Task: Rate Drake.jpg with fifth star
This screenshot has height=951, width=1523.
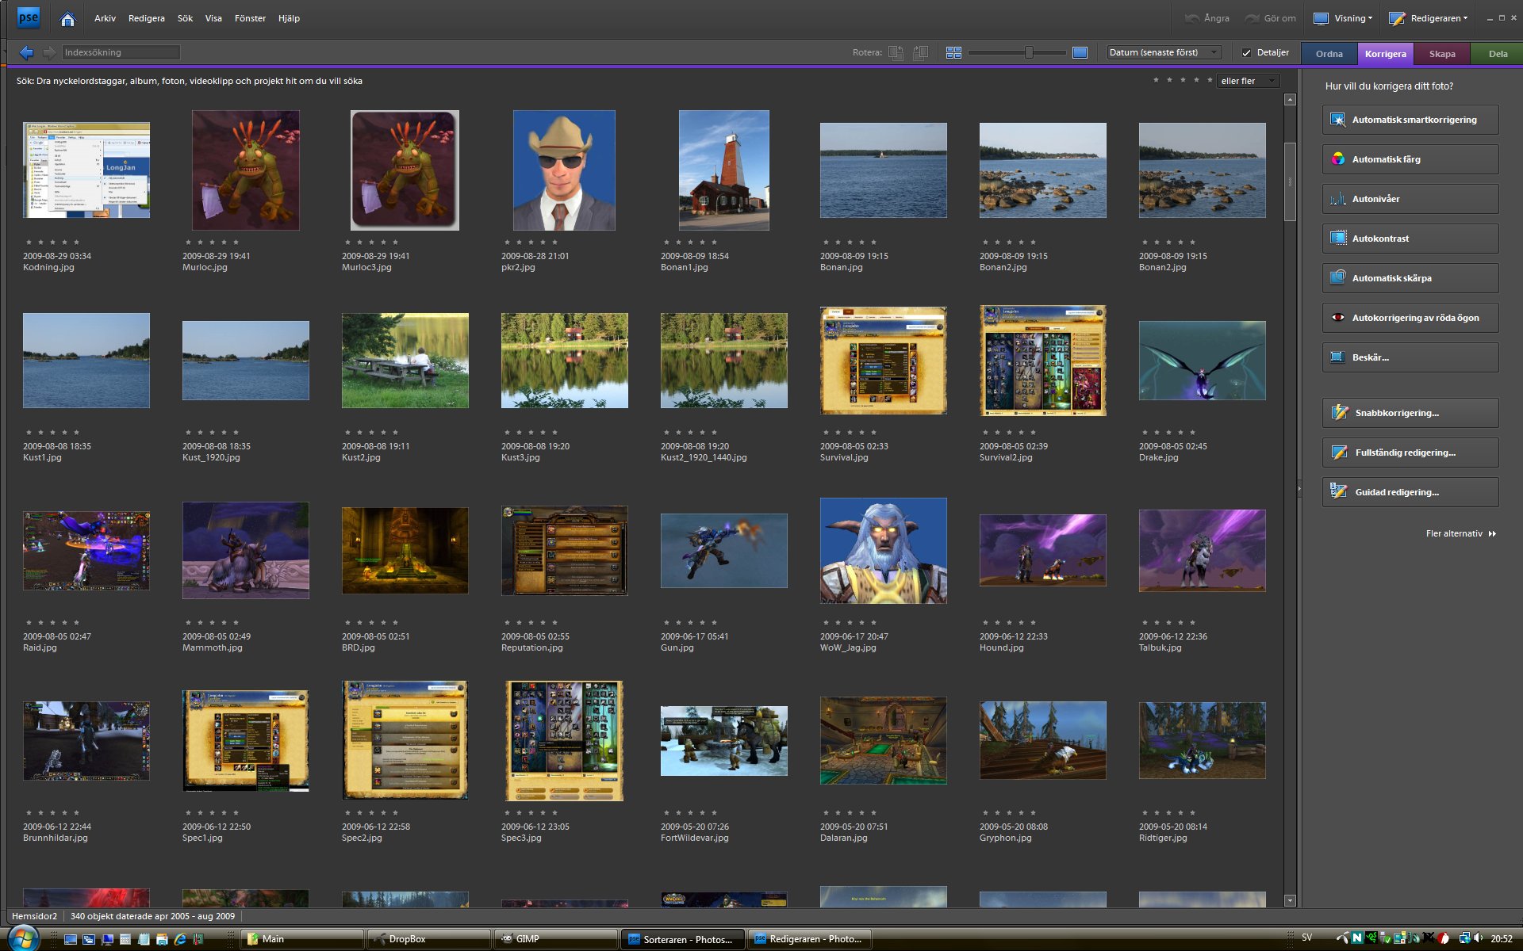Action: [1192, 433]
